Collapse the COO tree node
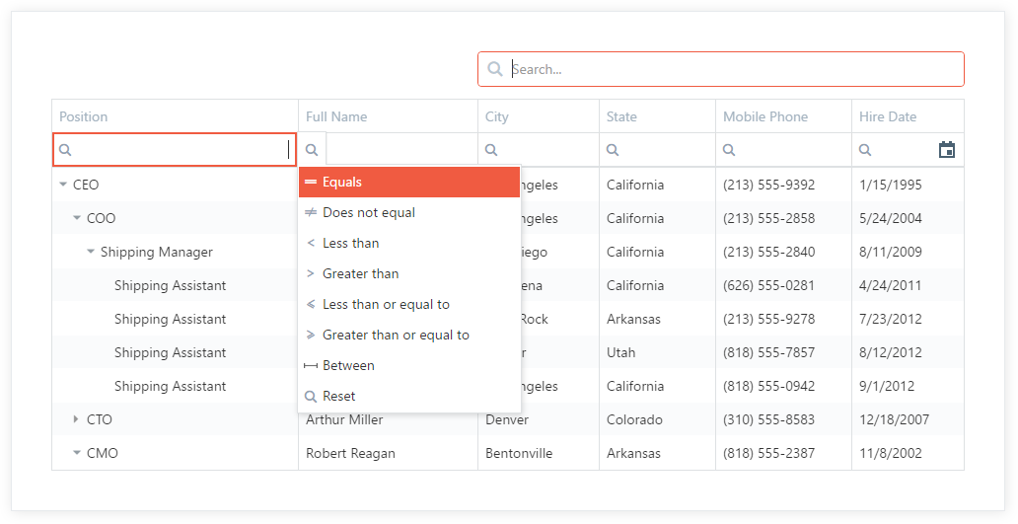Viewport: 1018px width, 524px height. [77, 218]
